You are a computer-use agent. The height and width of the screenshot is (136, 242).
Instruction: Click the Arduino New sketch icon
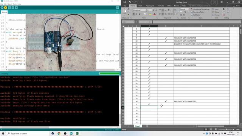(9, 8)
